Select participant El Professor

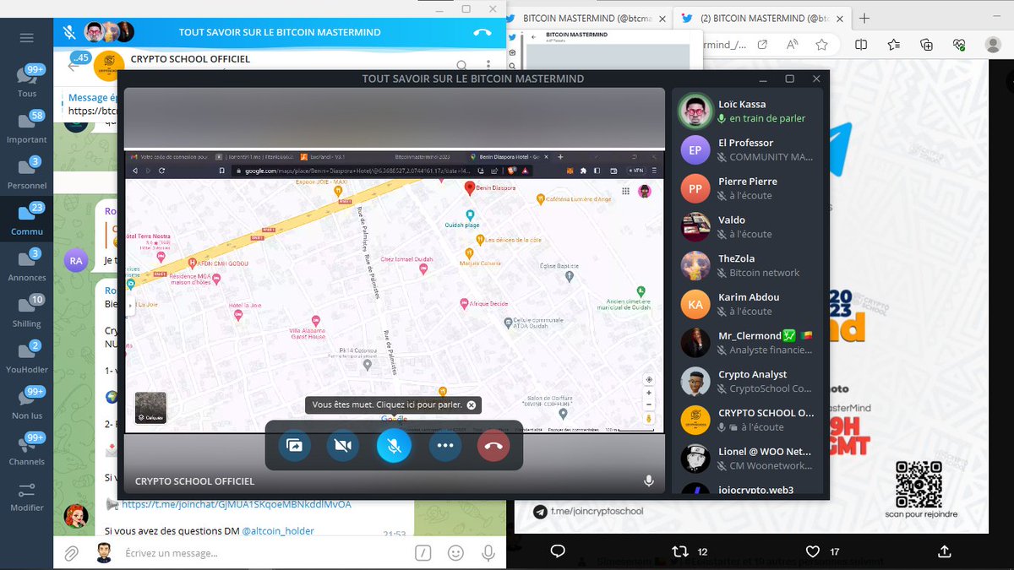click(749, 149)
